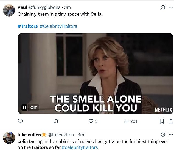Open more options on luke cullen's tweet
174x153 pixels.
(171, 135)
